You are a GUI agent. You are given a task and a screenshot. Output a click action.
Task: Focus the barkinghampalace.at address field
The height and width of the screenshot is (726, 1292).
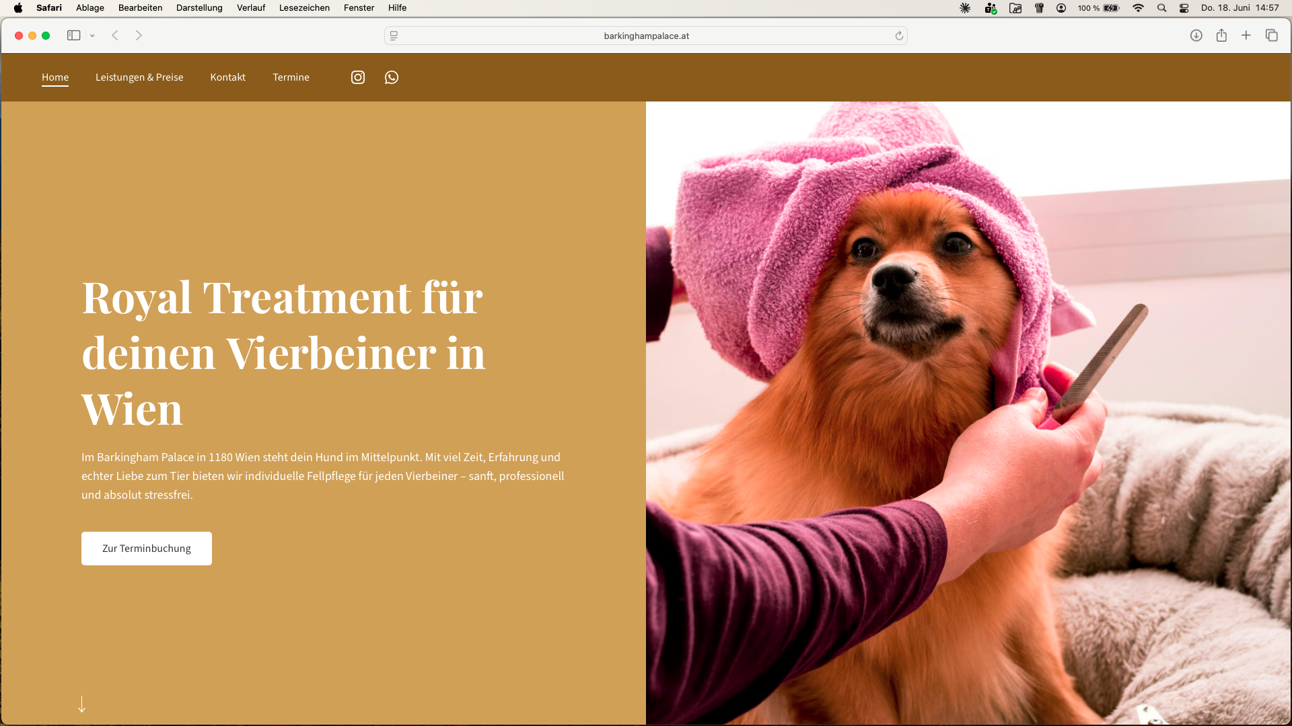coord(646,36)
